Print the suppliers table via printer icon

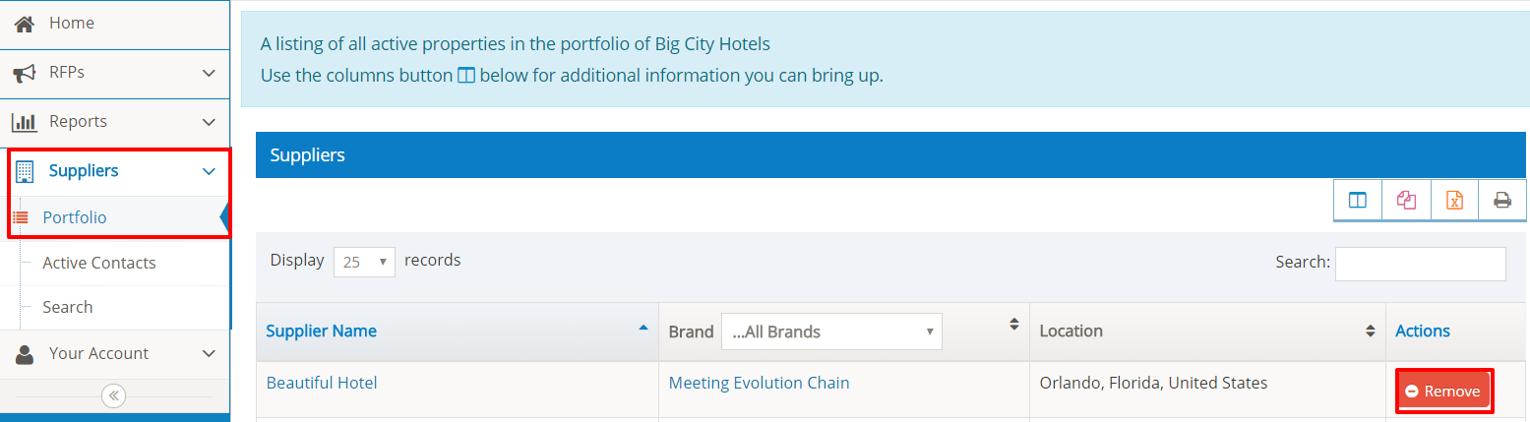coord(1502,201)
